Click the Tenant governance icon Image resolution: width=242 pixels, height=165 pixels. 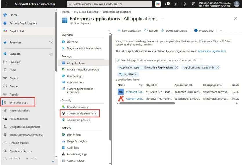pos(5,135)
